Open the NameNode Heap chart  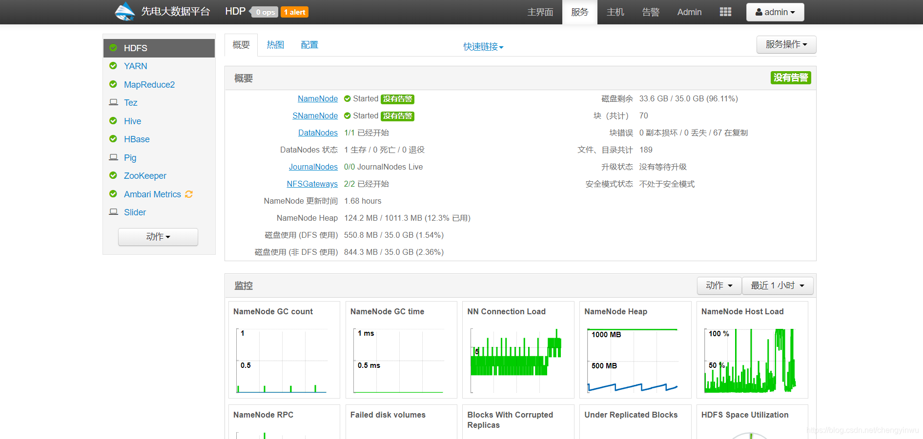point(636,350)
